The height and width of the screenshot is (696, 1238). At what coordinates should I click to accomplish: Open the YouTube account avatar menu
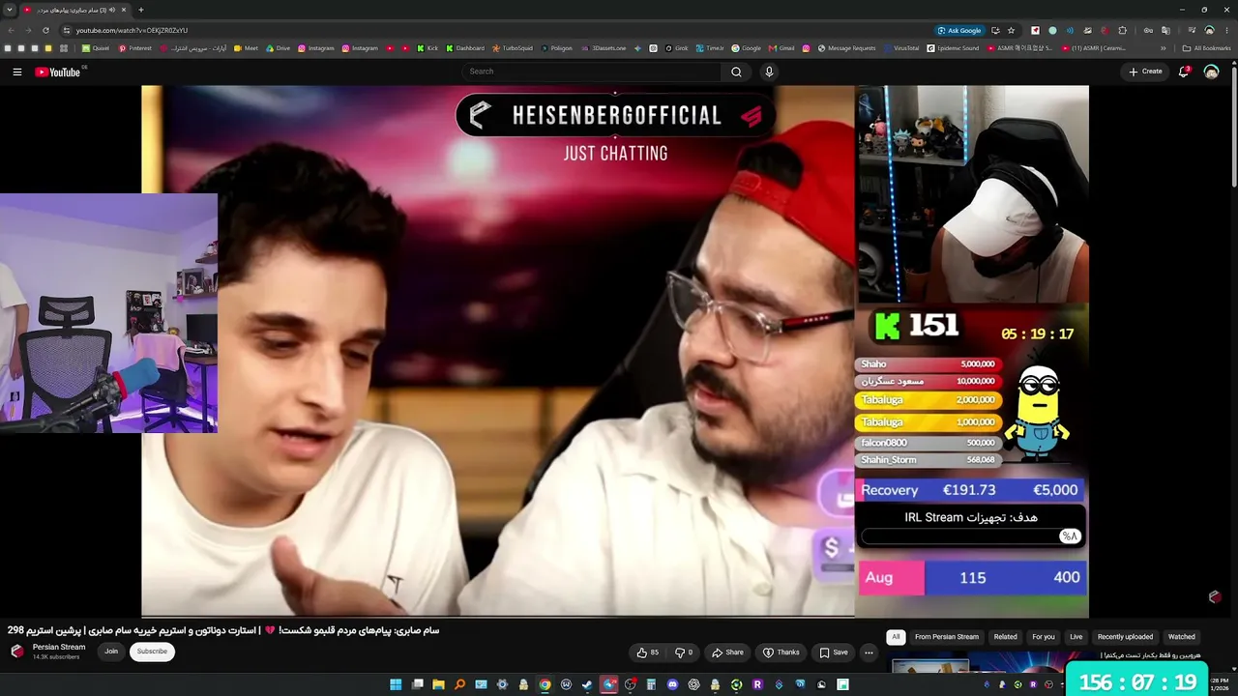(1211, 72)
